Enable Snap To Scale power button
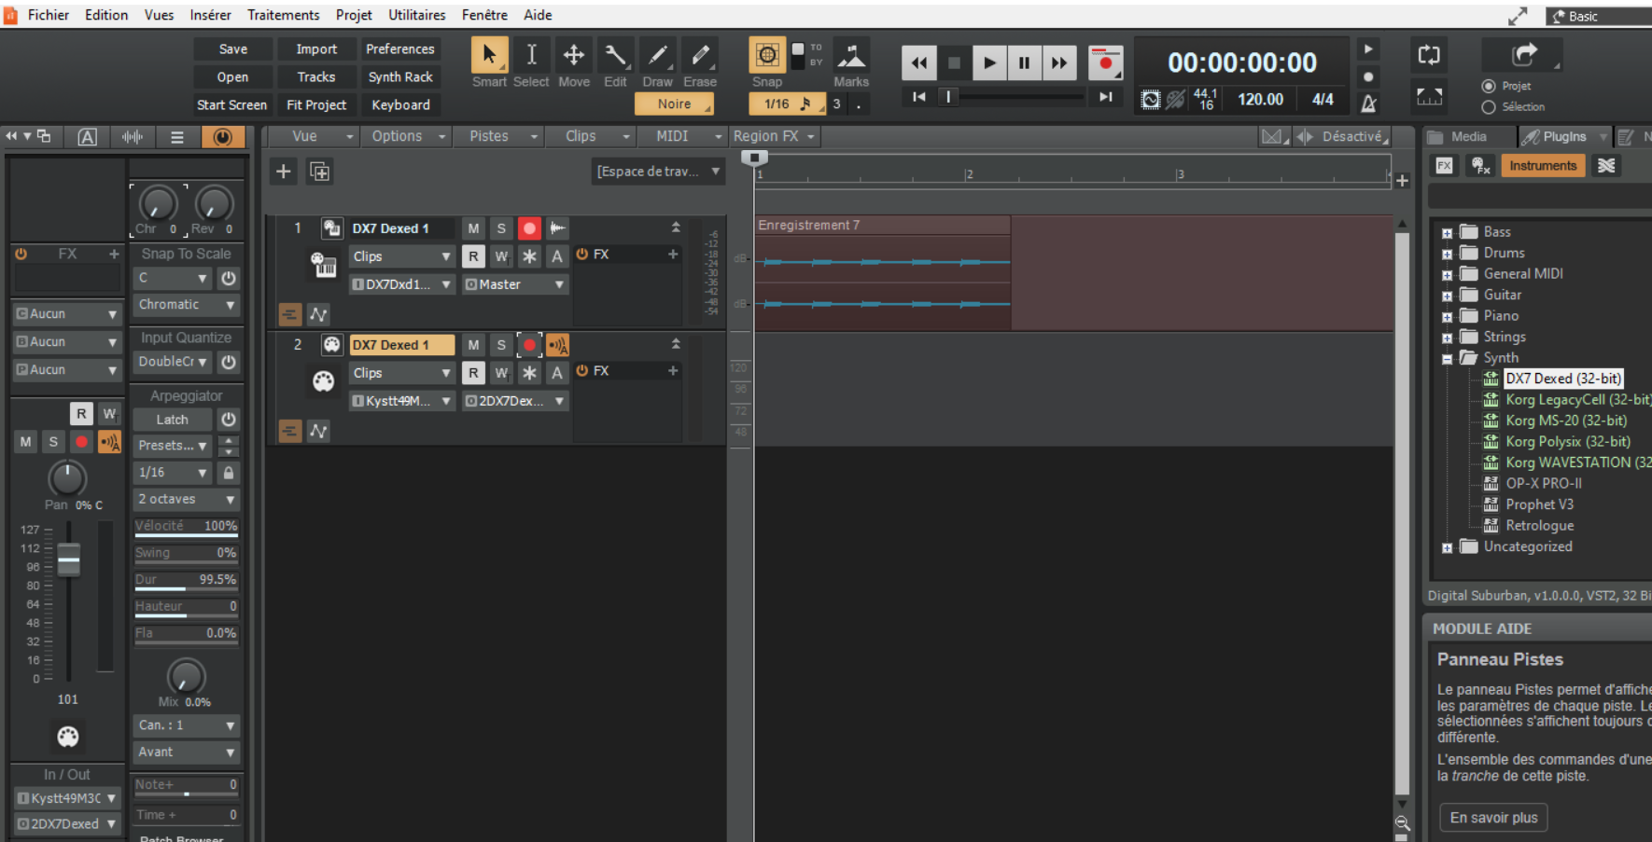Viewport: 1652px width, 842px height. pyautogui.click(x=229, y=279)
